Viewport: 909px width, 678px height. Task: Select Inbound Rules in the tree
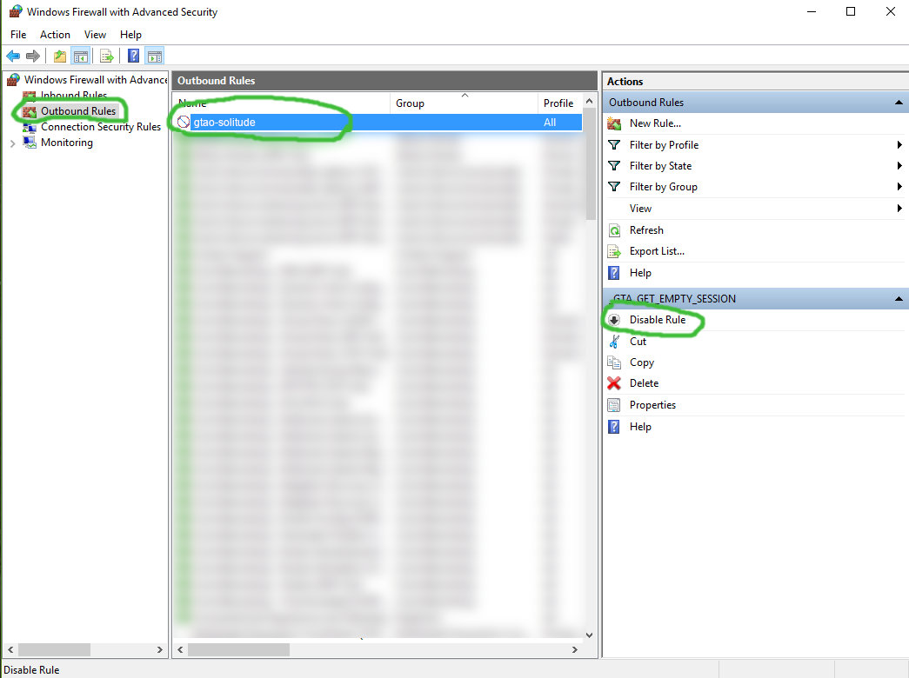74,96
